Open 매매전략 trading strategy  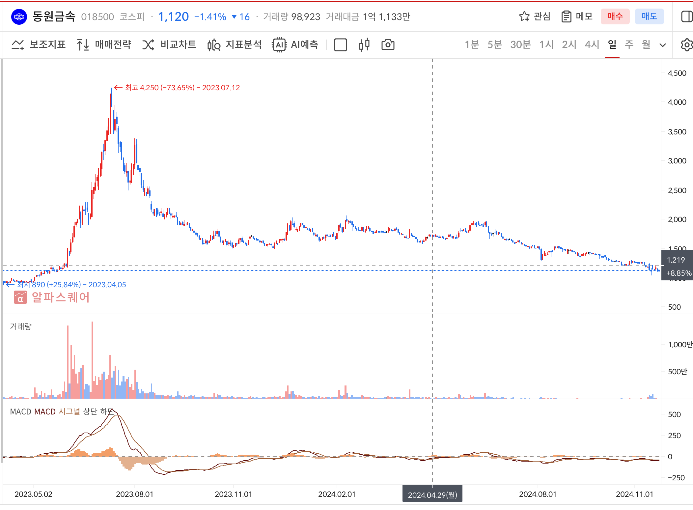click(104, 44)
